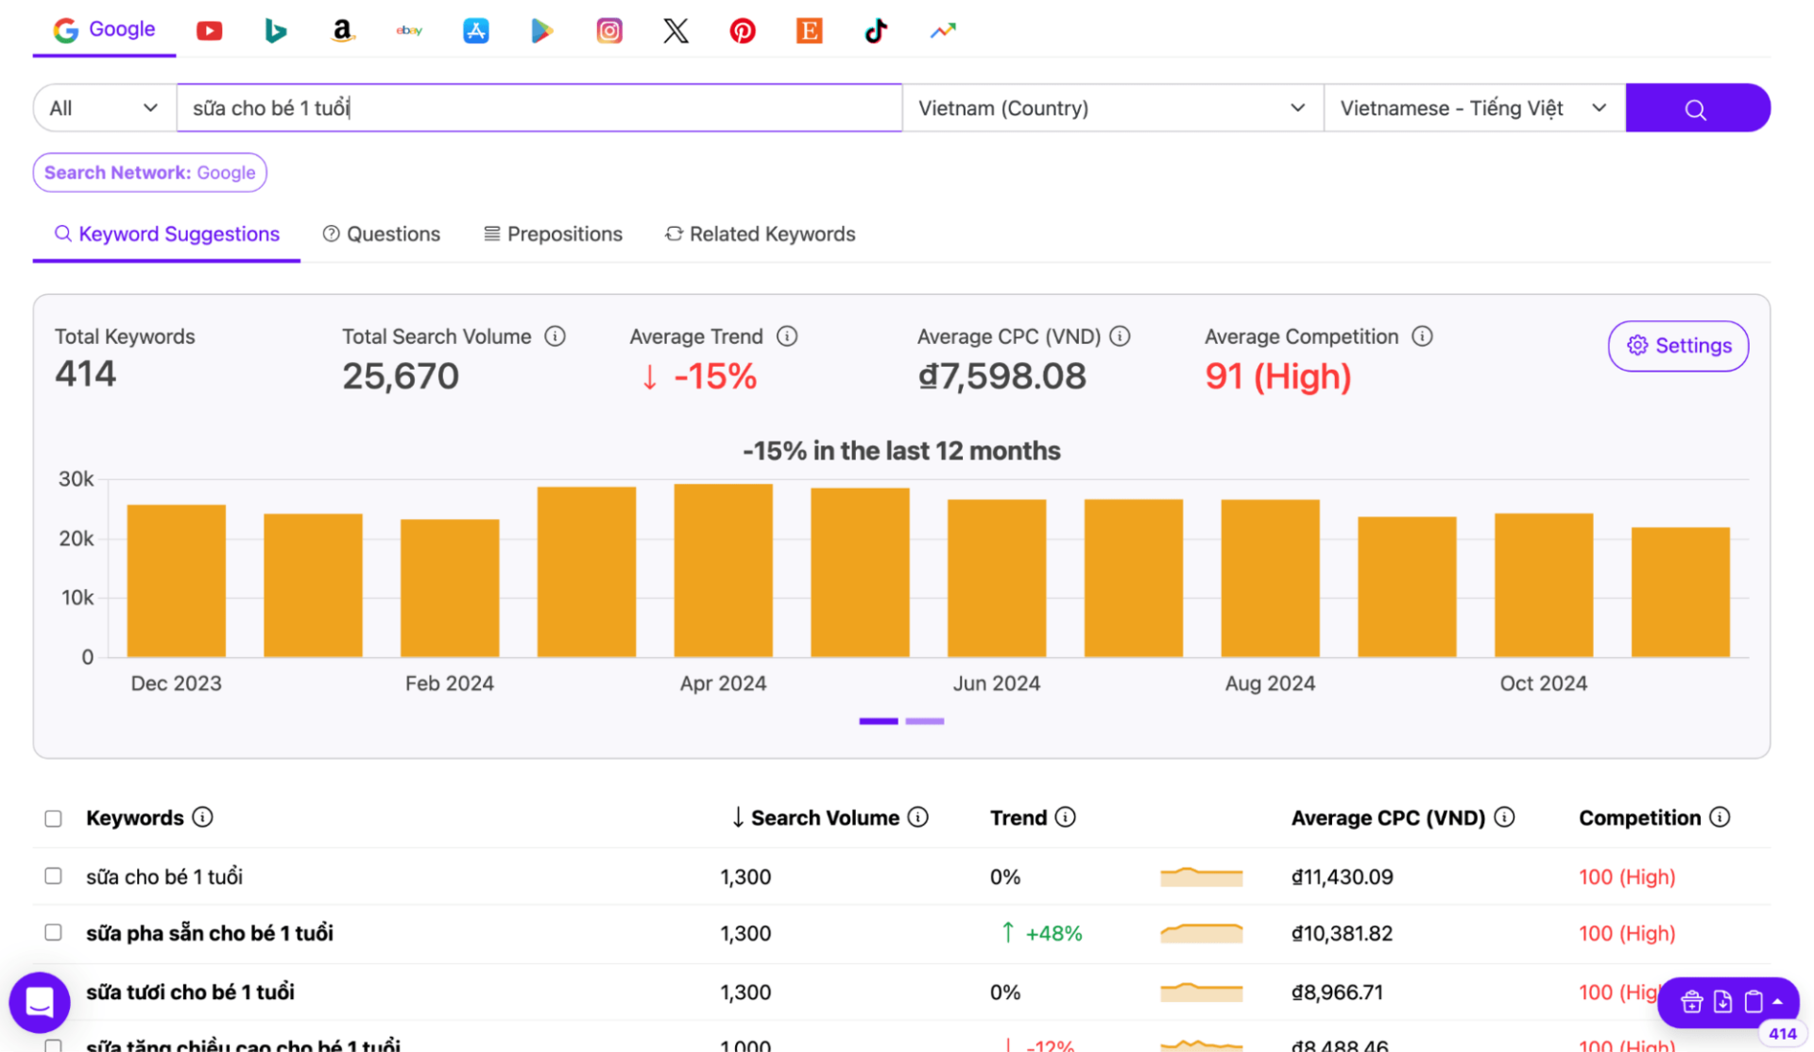The width and height of the screenshot is (1814, 1052).
Task: Switch to Amazon keyword source icon
Action: [x=342, y=31]
